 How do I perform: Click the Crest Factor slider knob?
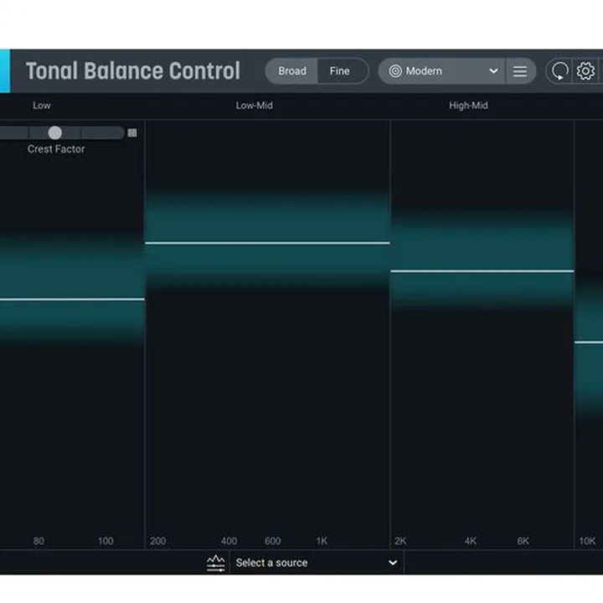55,132
